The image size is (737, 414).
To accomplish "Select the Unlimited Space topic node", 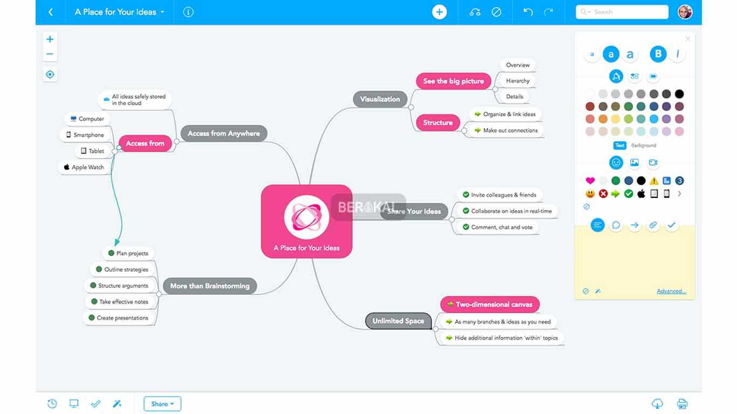I will (x=398, y=321).
